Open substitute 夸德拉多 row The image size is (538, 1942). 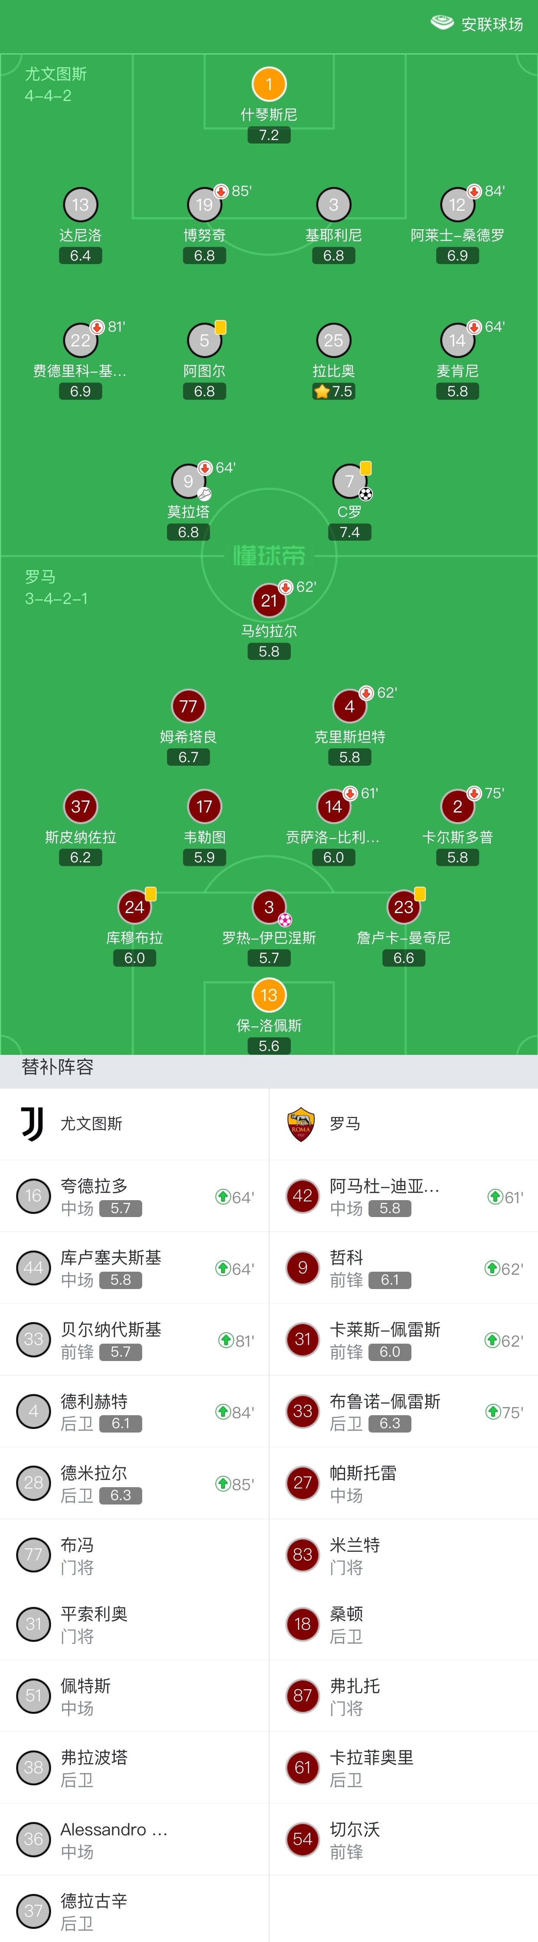tap(134, 1196)
